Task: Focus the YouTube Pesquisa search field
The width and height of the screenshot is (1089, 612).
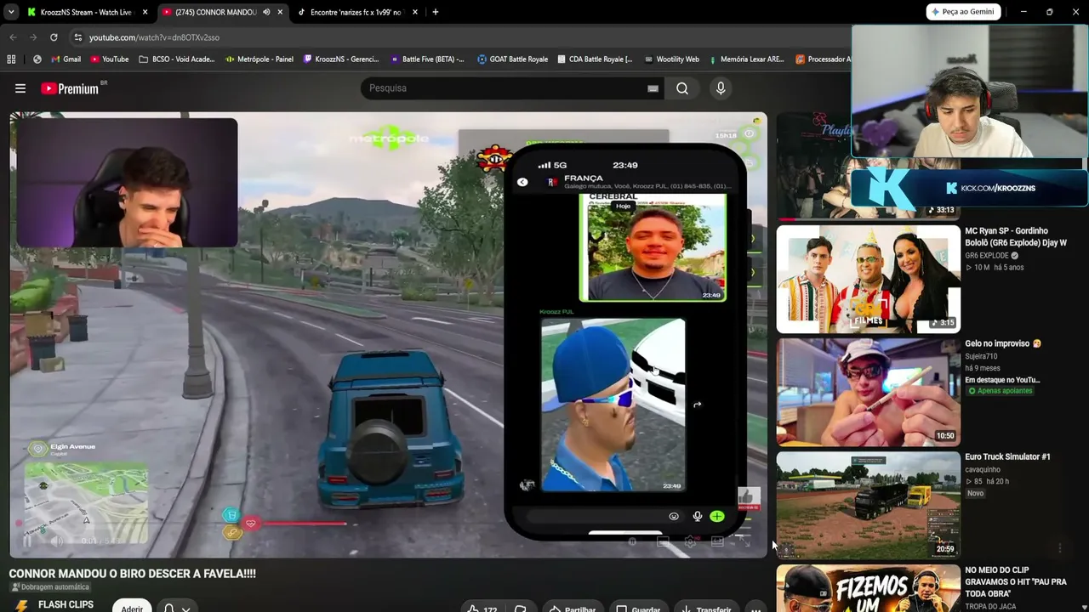Action: pos(507,88)
